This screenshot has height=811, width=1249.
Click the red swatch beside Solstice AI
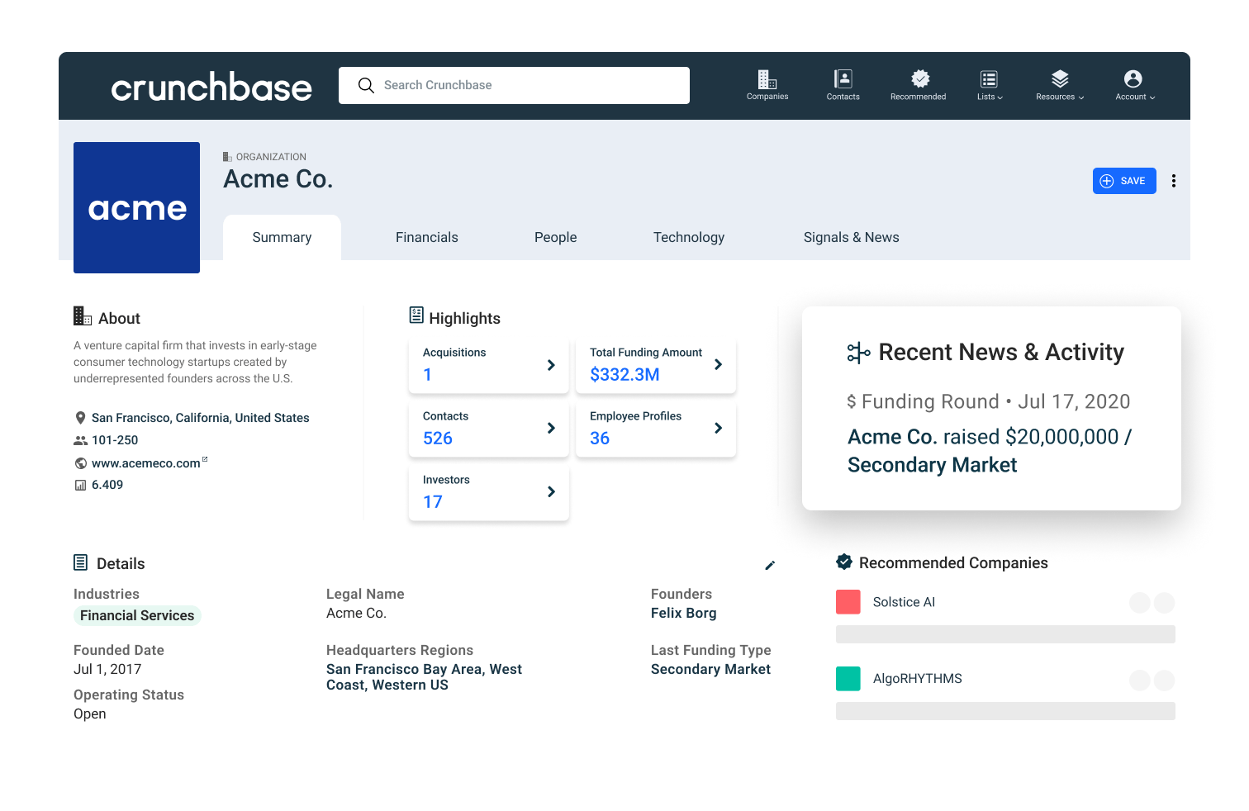pyautogui.click(x=848, y=601)
